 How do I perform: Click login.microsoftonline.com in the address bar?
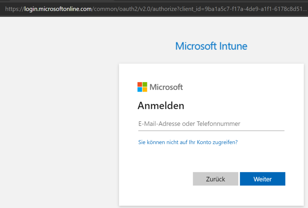coord(57,9)
